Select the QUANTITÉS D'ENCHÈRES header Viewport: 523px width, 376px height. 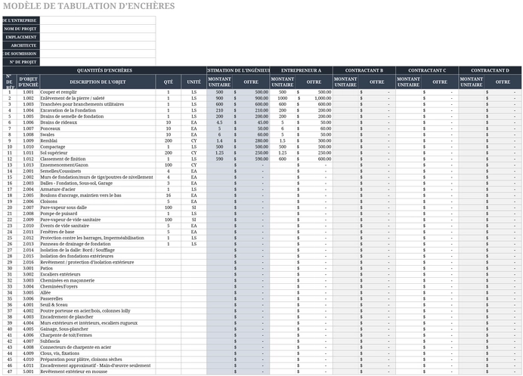[104, 70]
